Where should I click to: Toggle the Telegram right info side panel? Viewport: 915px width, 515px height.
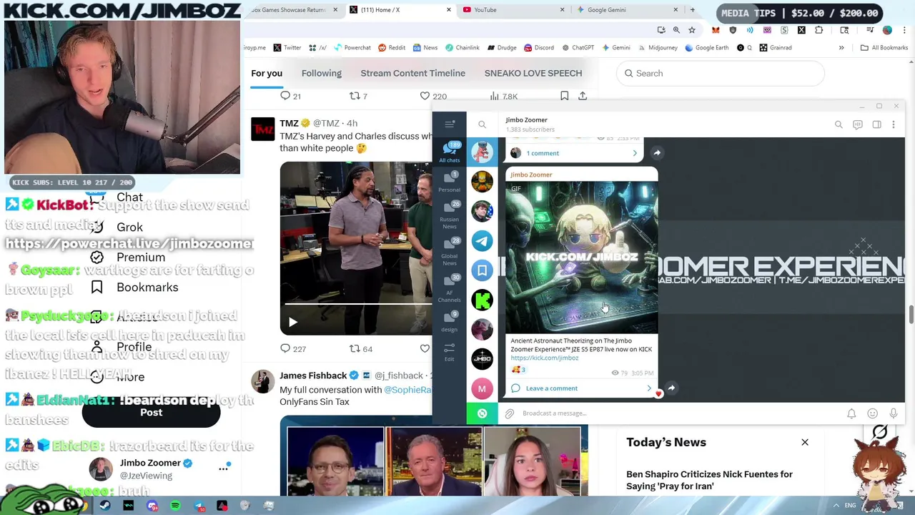(876, 124)
